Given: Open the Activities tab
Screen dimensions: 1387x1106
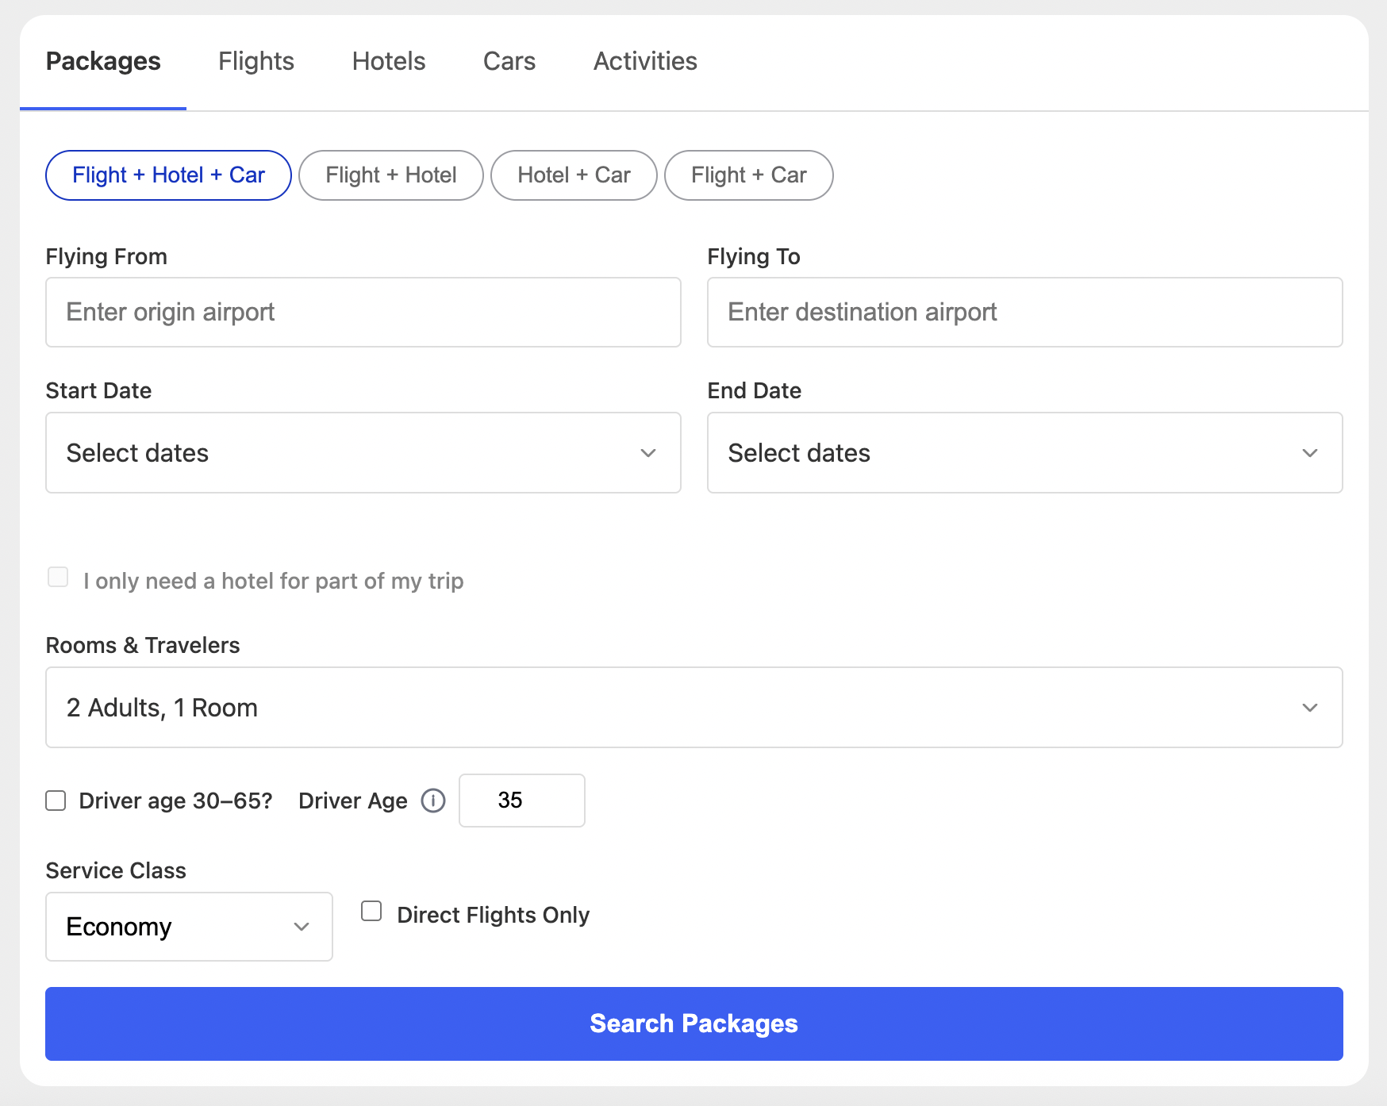Looking at the screenshot, I should [x=645, y=61].
